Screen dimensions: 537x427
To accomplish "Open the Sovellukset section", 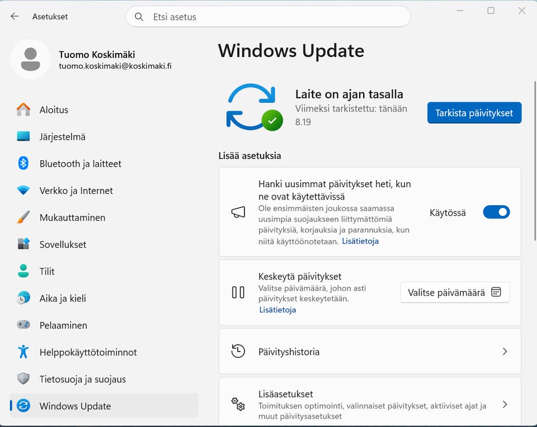I will click(x=104, y=244).
